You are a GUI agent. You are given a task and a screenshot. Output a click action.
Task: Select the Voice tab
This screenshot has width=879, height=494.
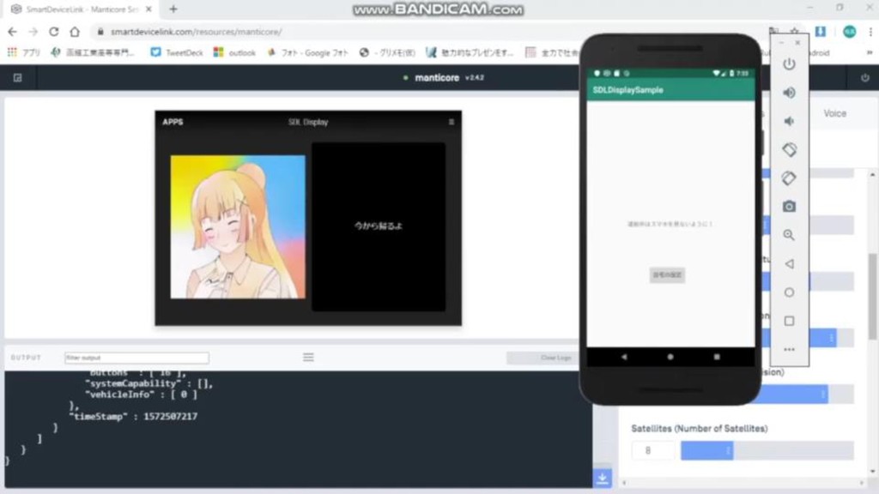pyautogui.click(x=834, y=113)
